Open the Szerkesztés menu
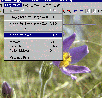 click(x=13, y=5)
